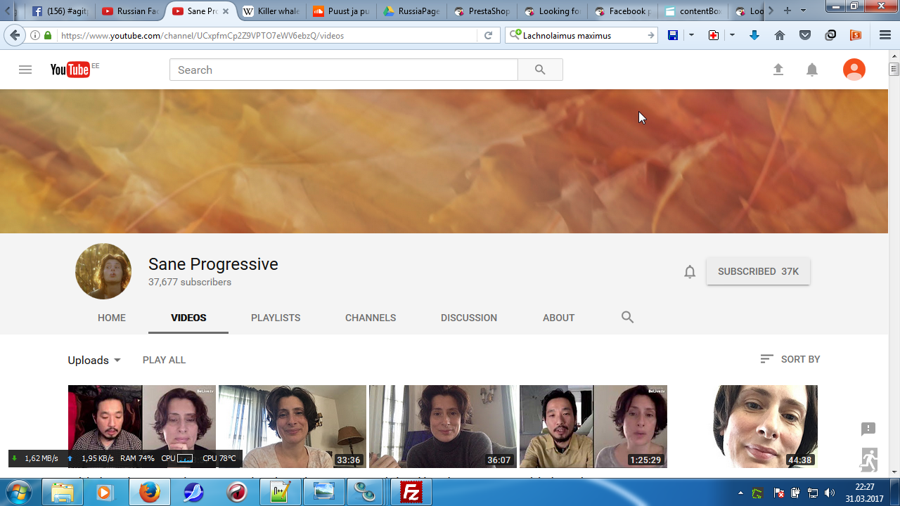Click the blue floppy disk toolbar icon
Image resolution: width=900 pixels, height=506 pixels.
pyautogui.click(x=673, y=35)
